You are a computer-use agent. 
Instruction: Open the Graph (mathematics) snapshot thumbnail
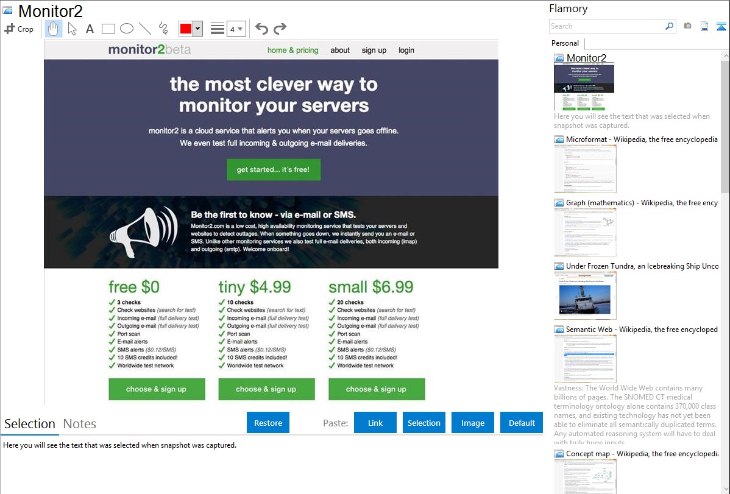click(585, 232)
